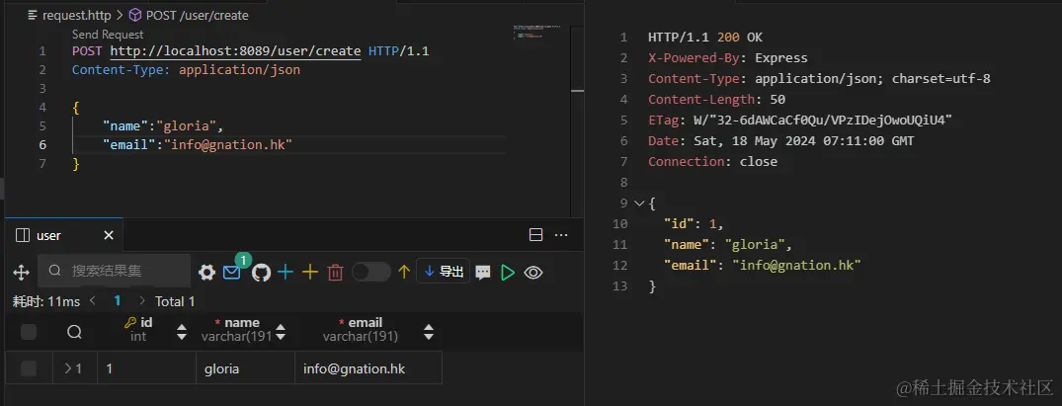Open the chat bubble icon in toolbar
The height and width of the screenshot is (406, 1062).
tap(483, 273)
